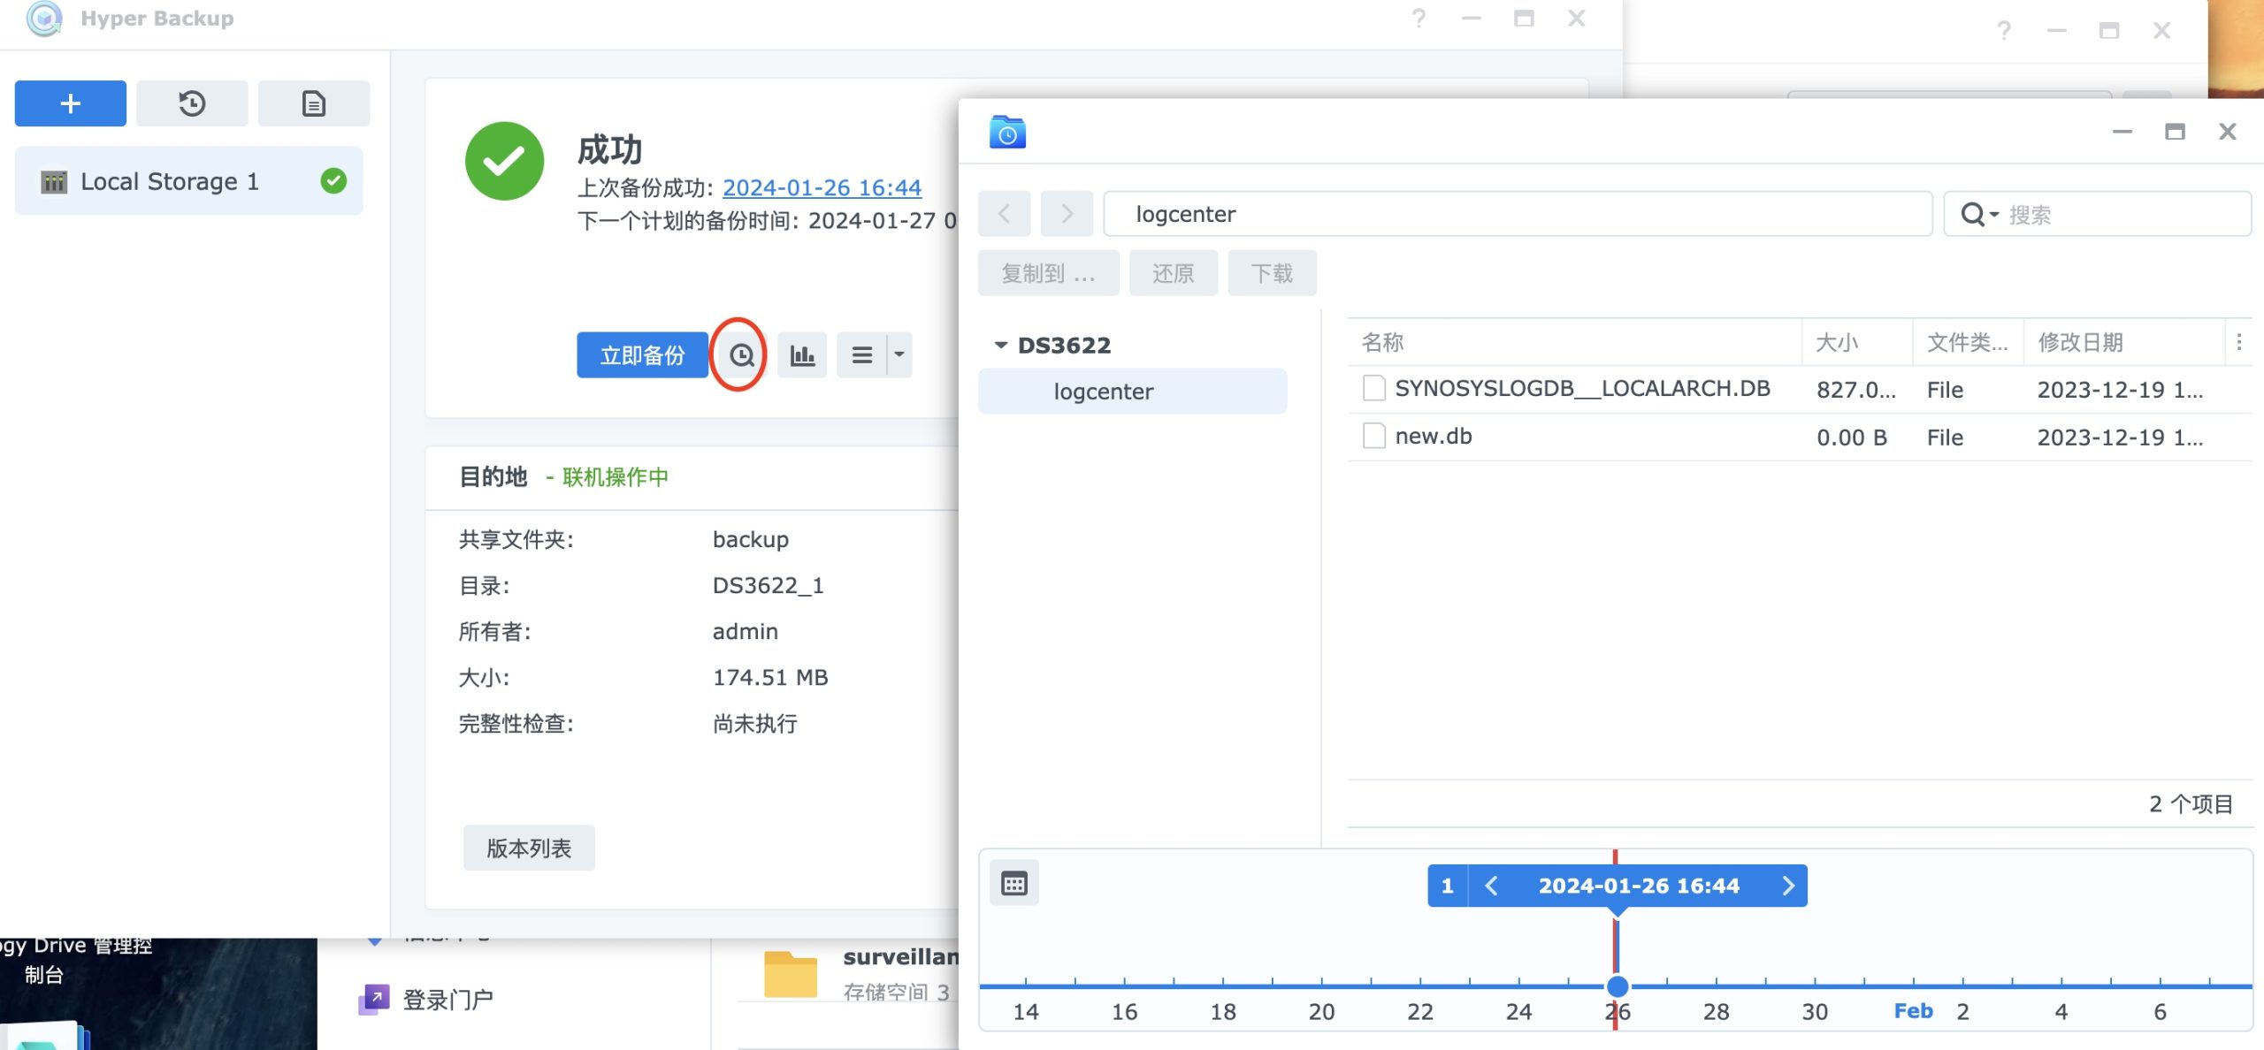Viewport: 2264px width, 1050px height.
Task: Click the 下载 download button
Action: pyautogui.click(x=1272, y=273)
